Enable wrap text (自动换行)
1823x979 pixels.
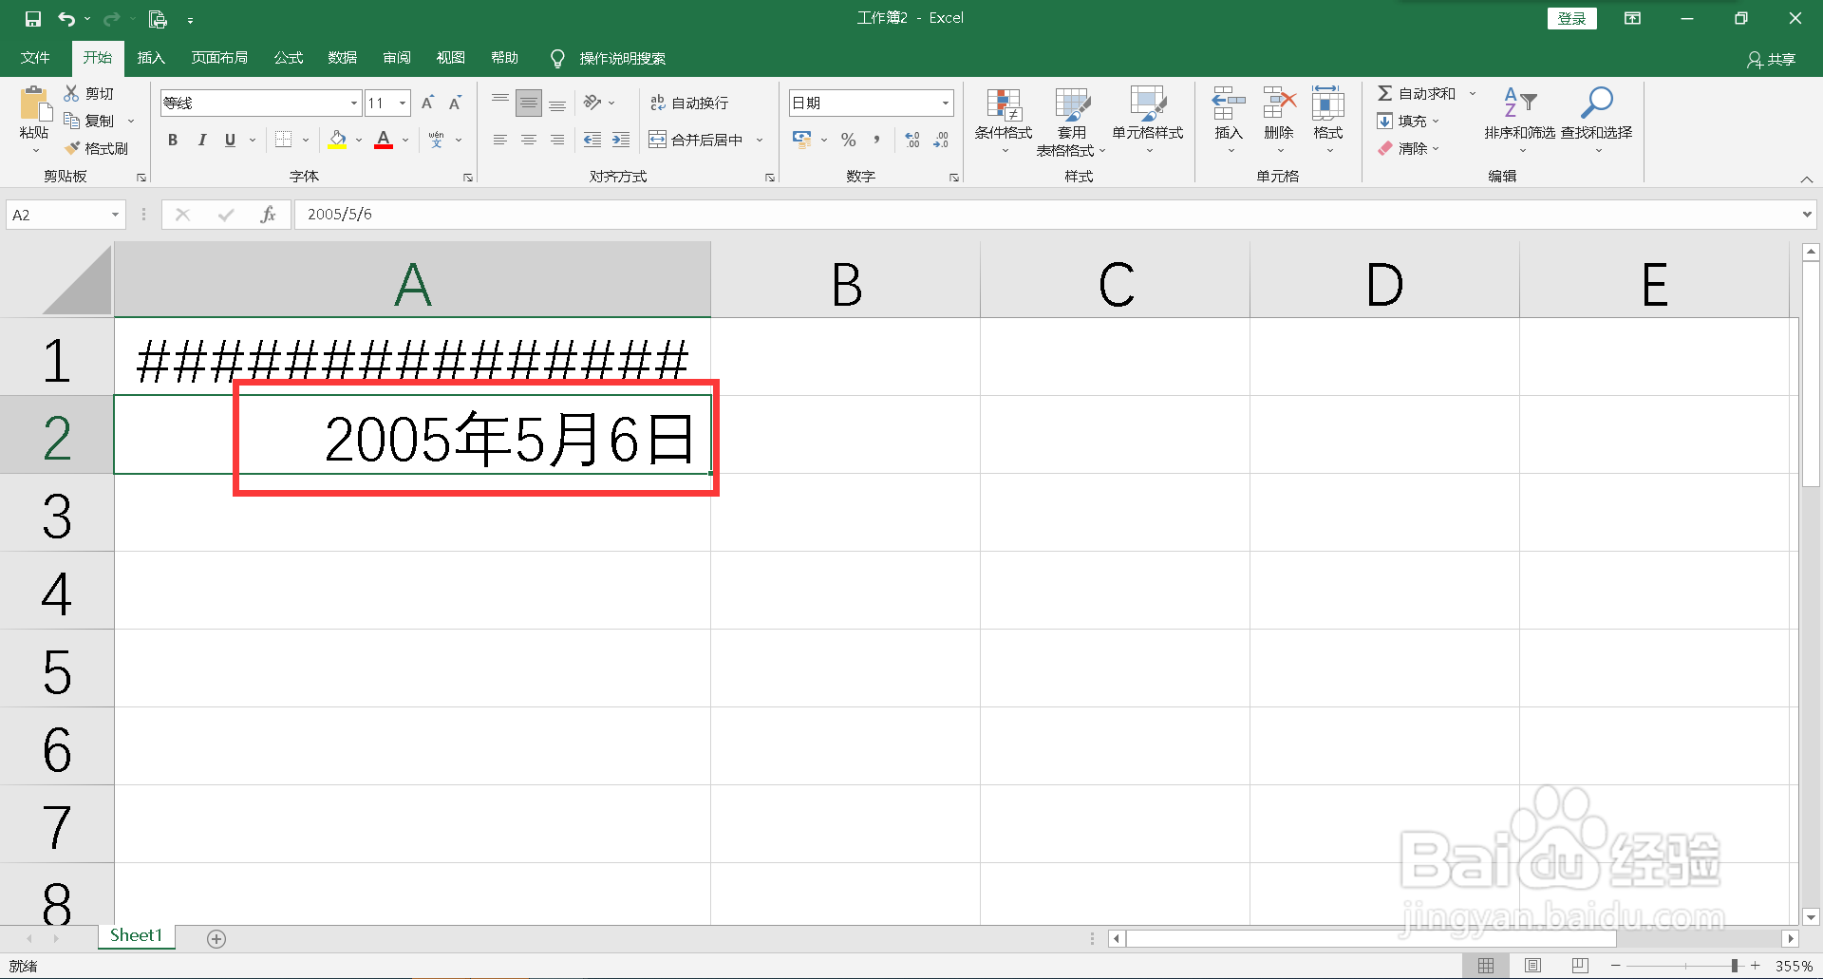tap(690, 102)
